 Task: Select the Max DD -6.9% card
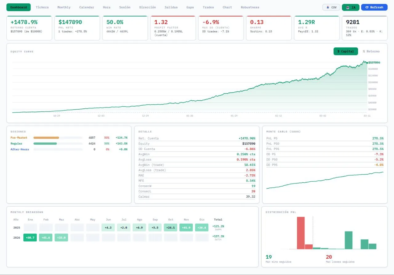point(221,28)
